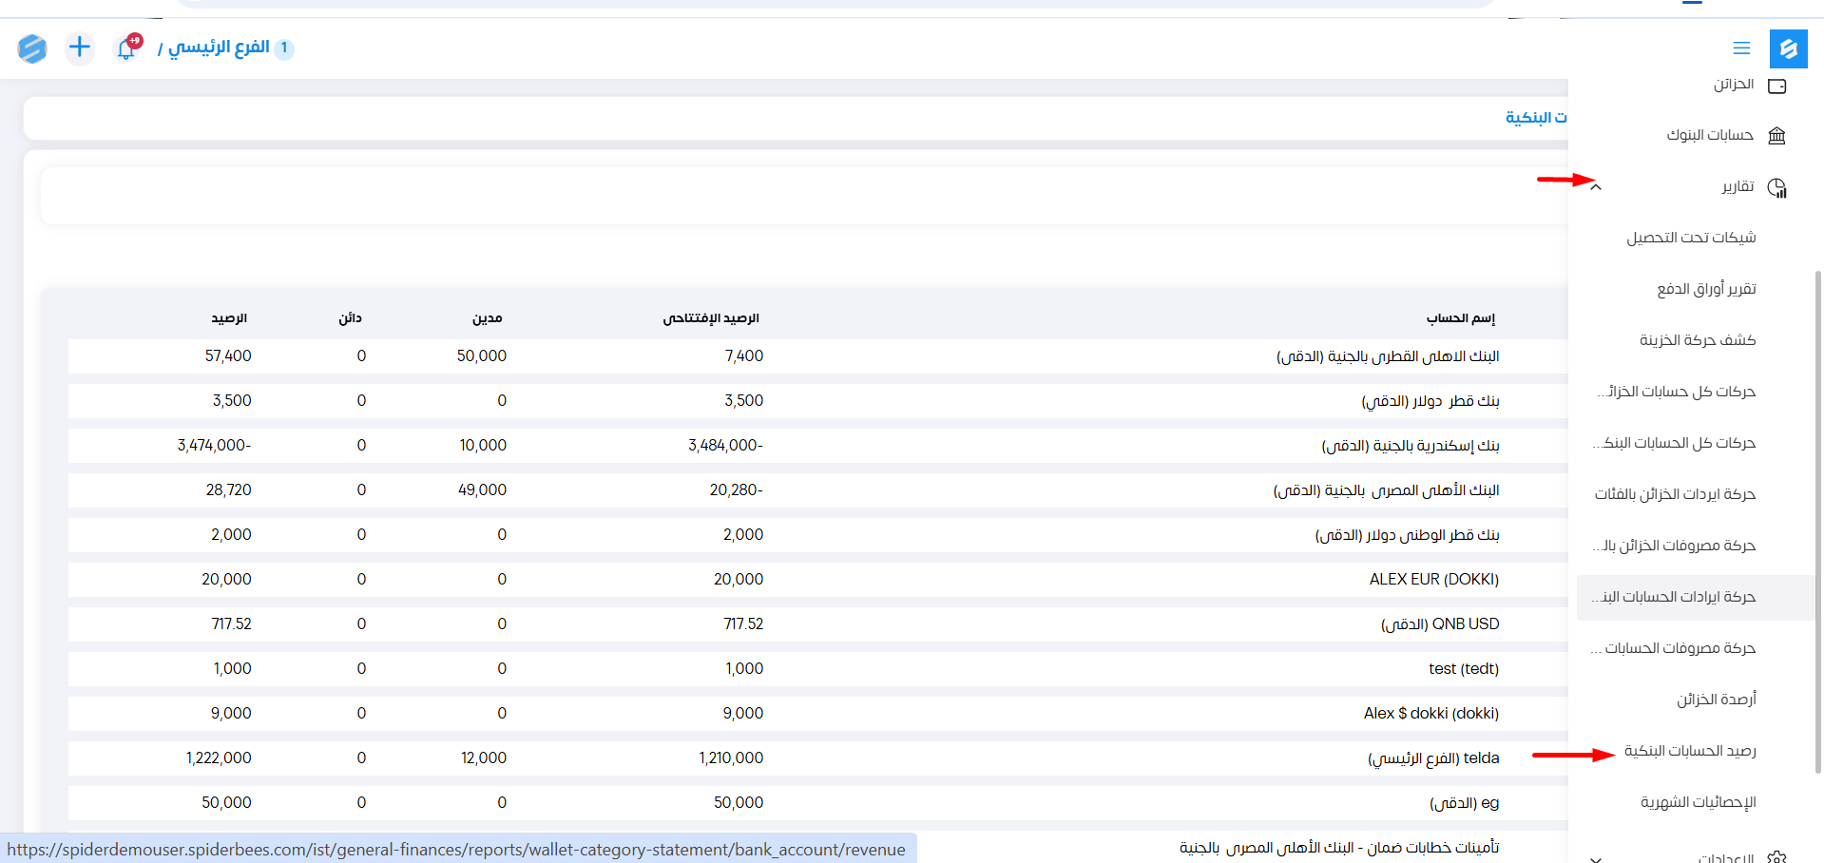Click the reports chart icon beside تقارير
The height and width of the screenshot is (863, 1824).
pos(1776,187)
